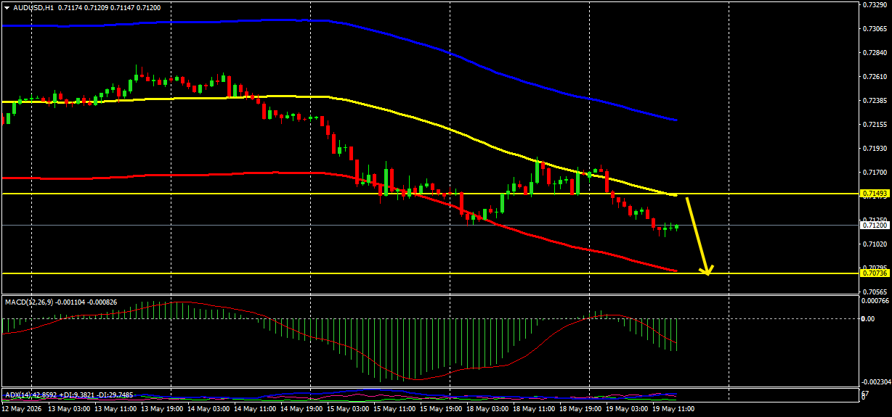Click the 15 May 03:00 time label
Image resolution: width=892 pixels, height=417 pixels.
349,410
